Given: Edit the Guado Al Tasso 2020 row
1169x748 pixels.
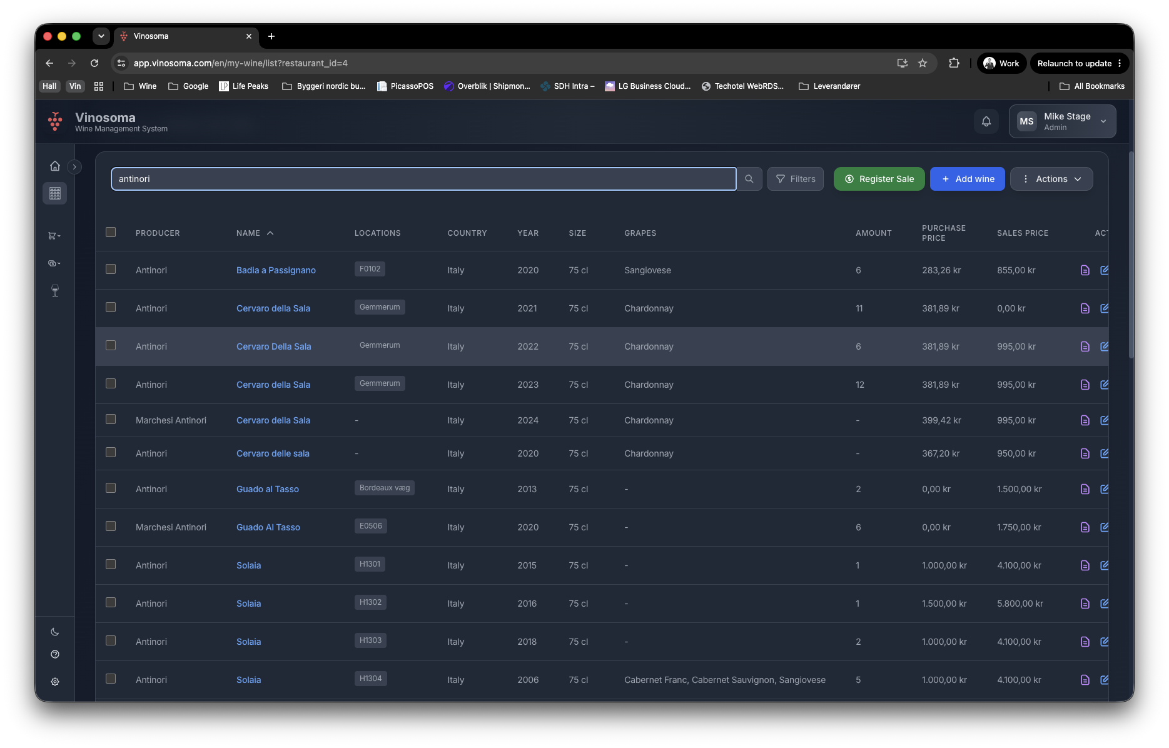Looking at the screenshot, I should pos(1105,527).
